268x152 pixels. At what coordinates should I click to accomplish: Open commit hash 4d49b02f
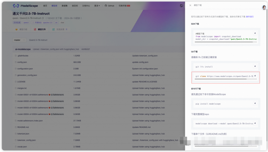coord(86,49)
